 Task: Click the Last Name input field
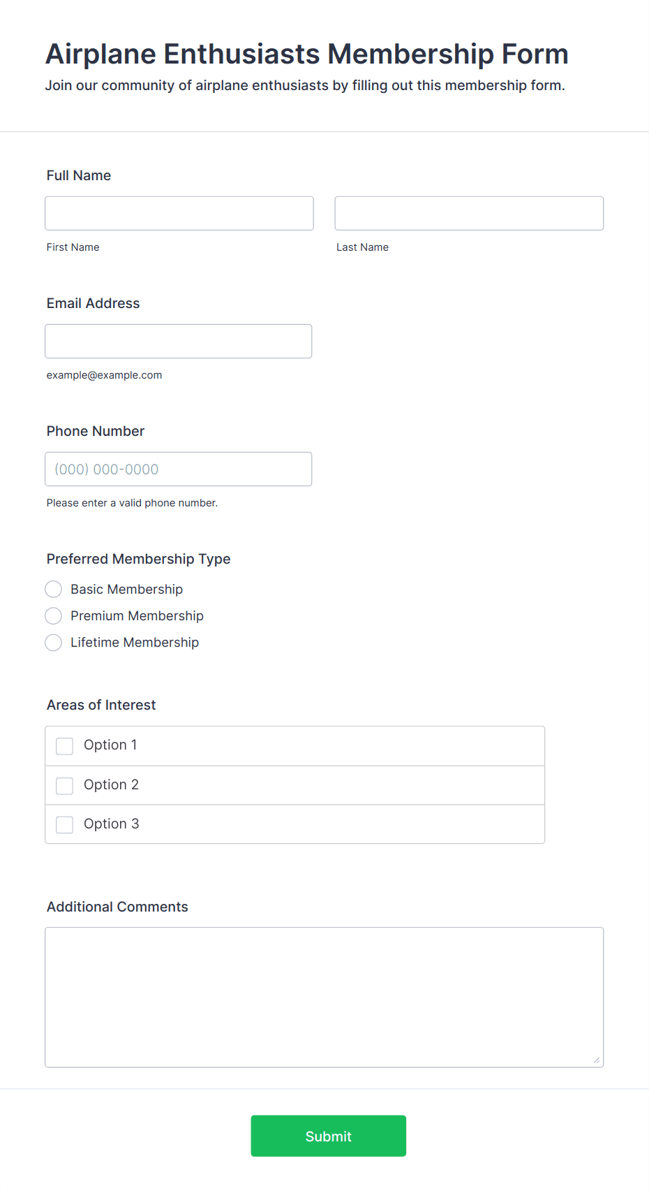(469, 213)
